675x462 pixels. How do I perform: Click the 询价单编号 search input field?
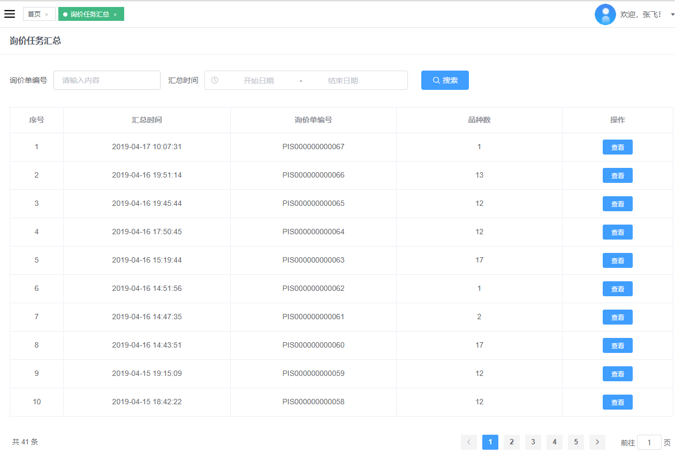click(x=107, y=80)
